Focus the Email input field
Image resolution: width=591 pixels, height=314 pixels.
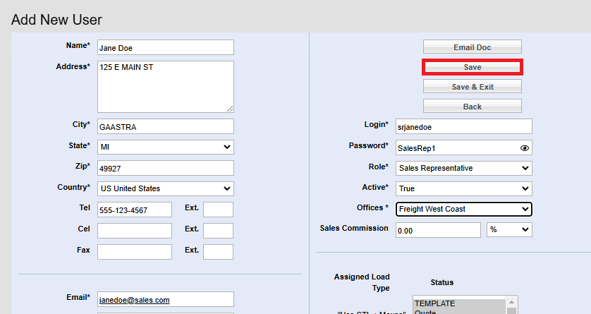coord(165,299)
